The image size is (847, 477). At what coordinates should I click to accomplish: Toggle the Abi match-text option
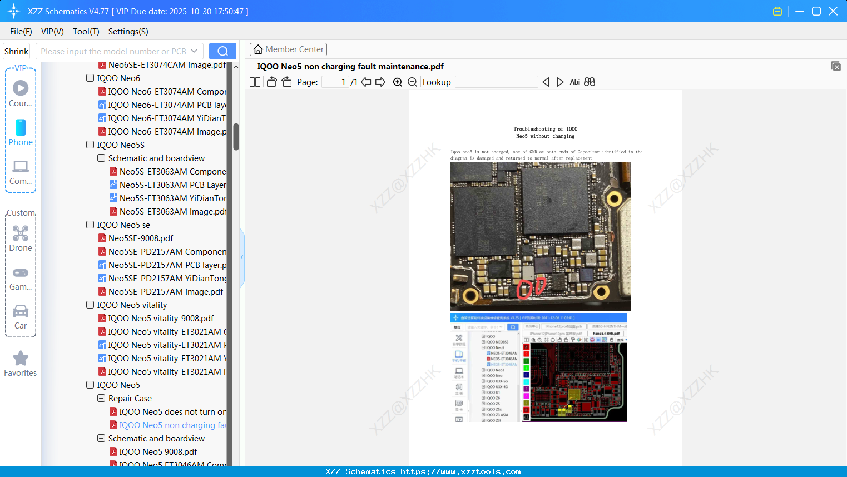574,82
